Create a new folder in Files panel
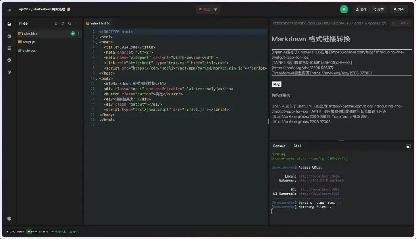 63,23
